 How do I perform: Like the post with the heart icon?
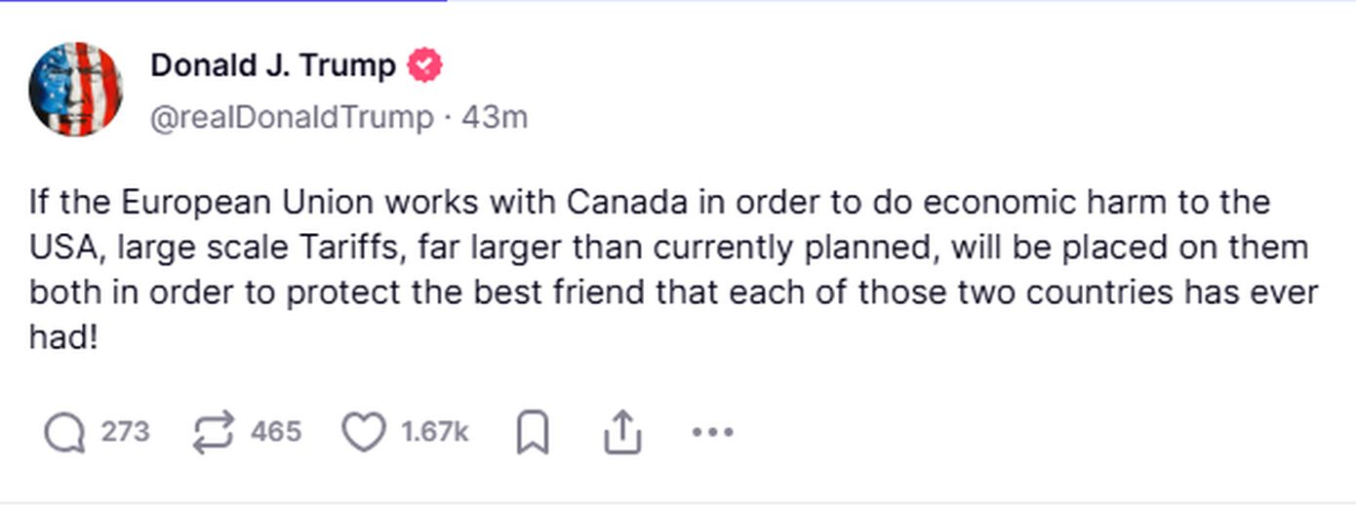click(364, 433)
